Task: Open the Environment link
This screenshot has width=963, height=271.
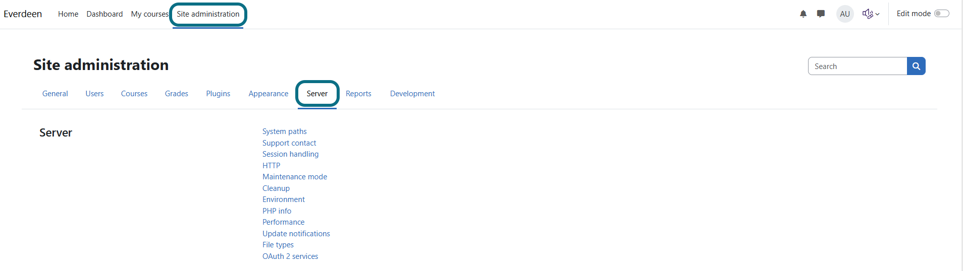Action: (x=284, y=199)
